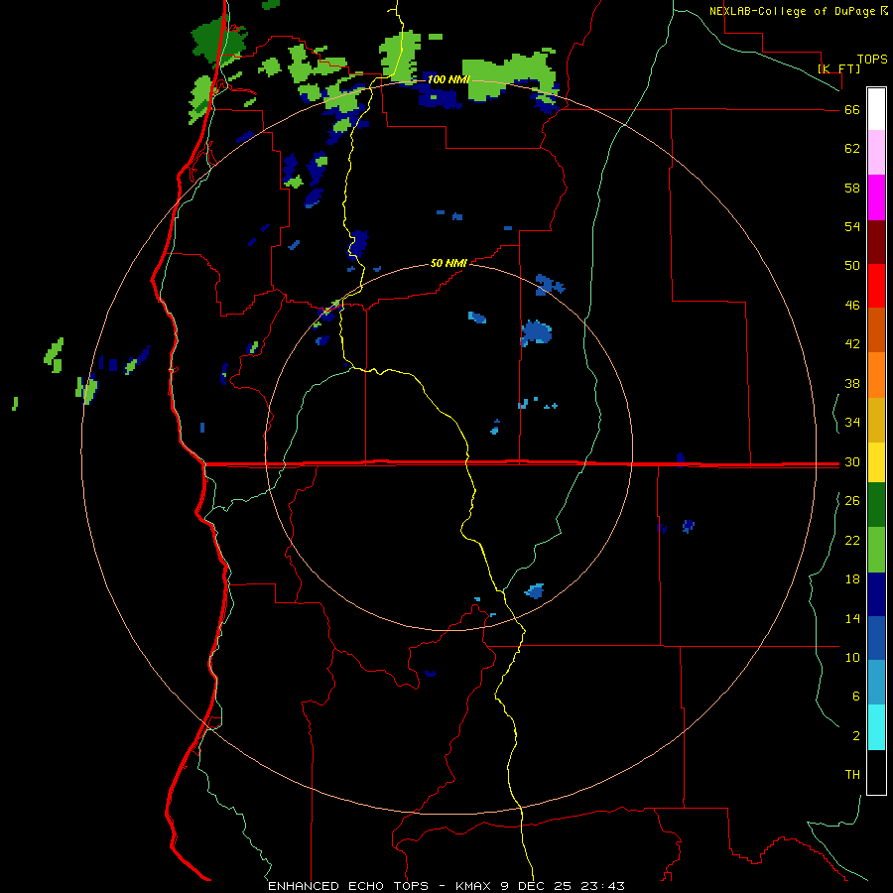The height and width of the screenshot is (893, 893).
Task: Click the "26" scale value
Action: click(852, 501)
